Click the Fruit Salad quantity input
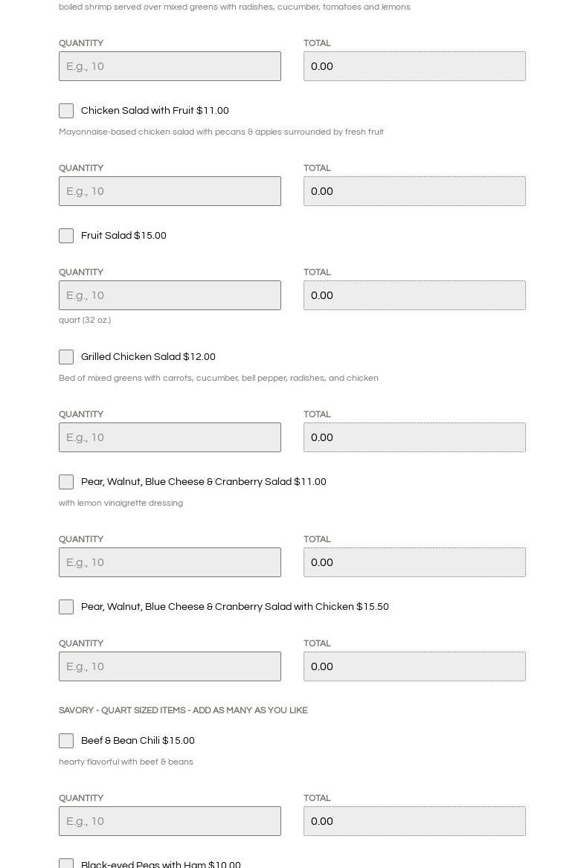 point(170,295)
